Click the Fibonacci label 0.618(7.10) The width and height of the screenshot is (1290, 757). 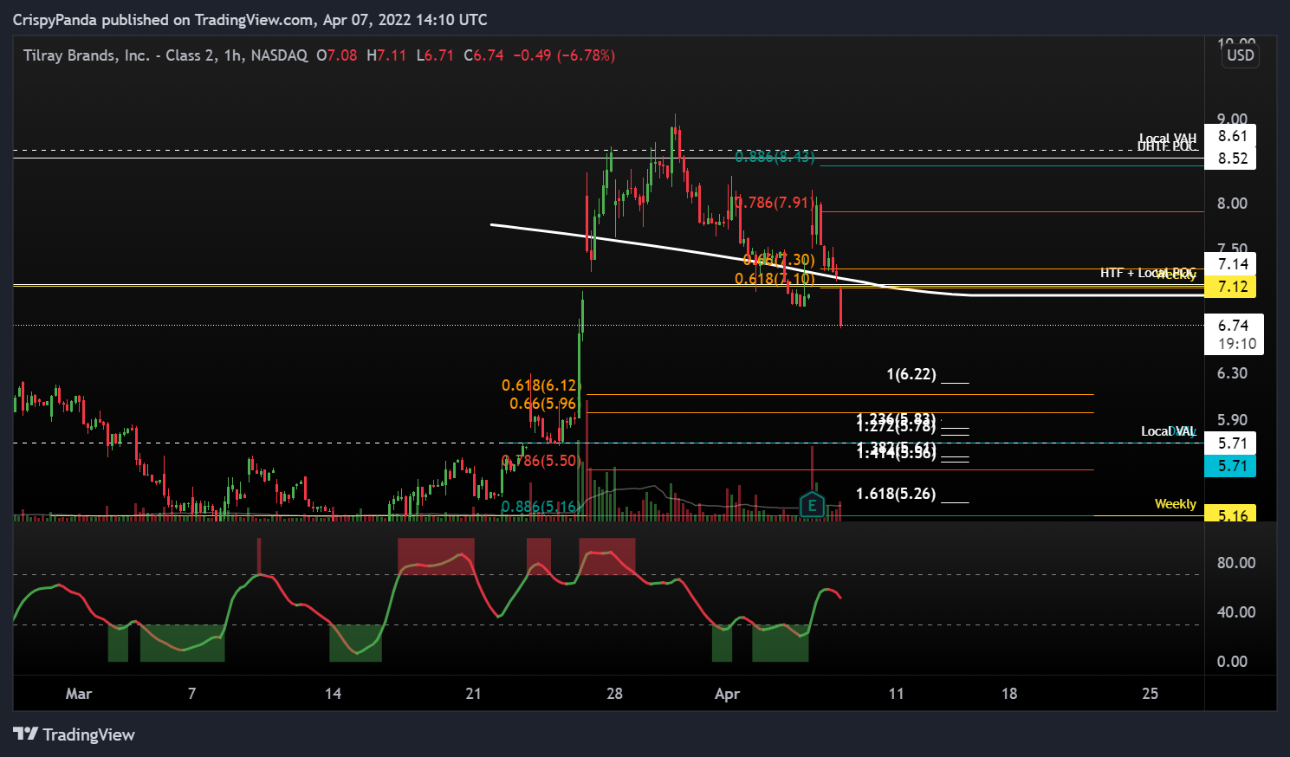click(775, 279)
